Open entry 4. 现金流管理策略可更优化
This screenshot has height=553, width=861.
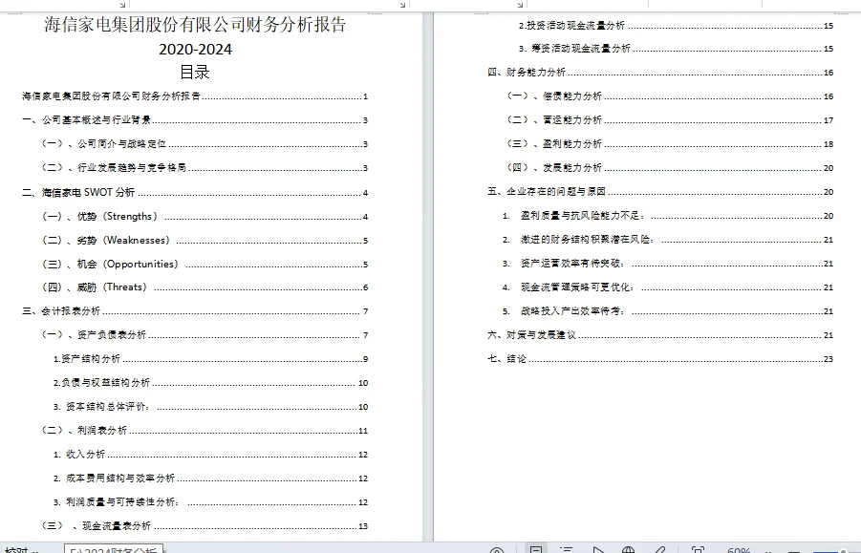pos(668,287)
